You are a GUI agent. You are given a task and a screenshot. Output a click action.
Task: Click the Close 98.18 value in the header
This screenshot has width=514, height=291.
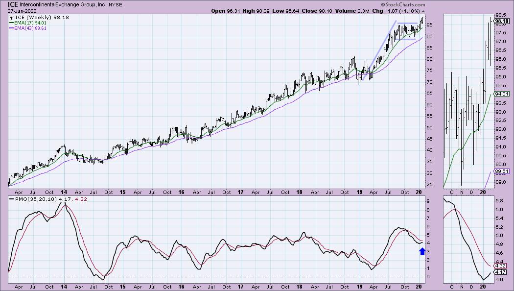coord(317,11)
